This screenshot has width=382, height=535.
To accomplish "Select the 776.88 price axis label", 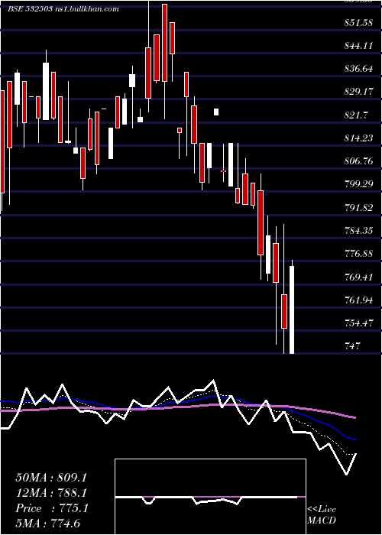I will coord(358,254).
